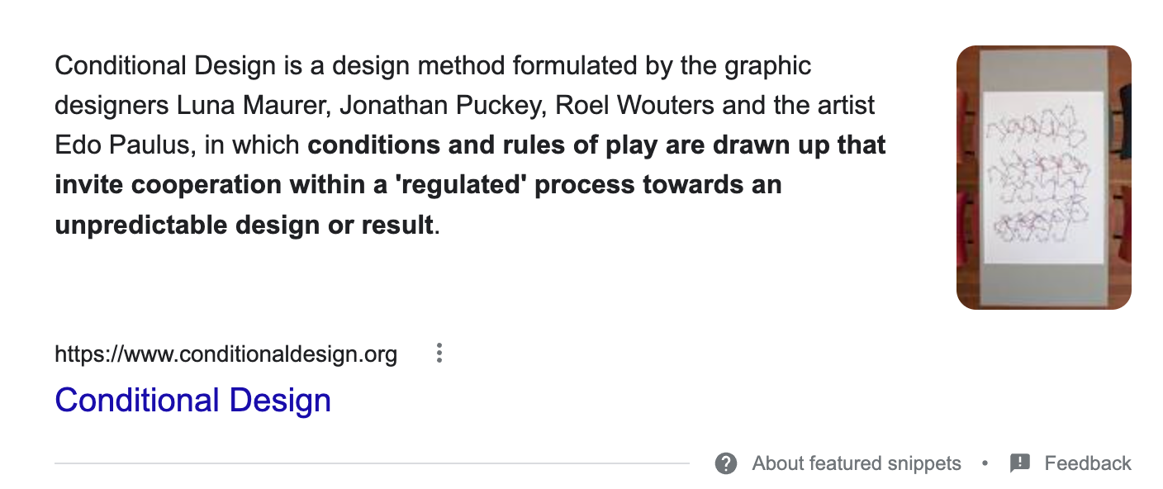Image resolution: width=1163 pixels, height=489 pixels.
Task: Open the three-dot options beside the URL
Action: click(x=439, y=354)
